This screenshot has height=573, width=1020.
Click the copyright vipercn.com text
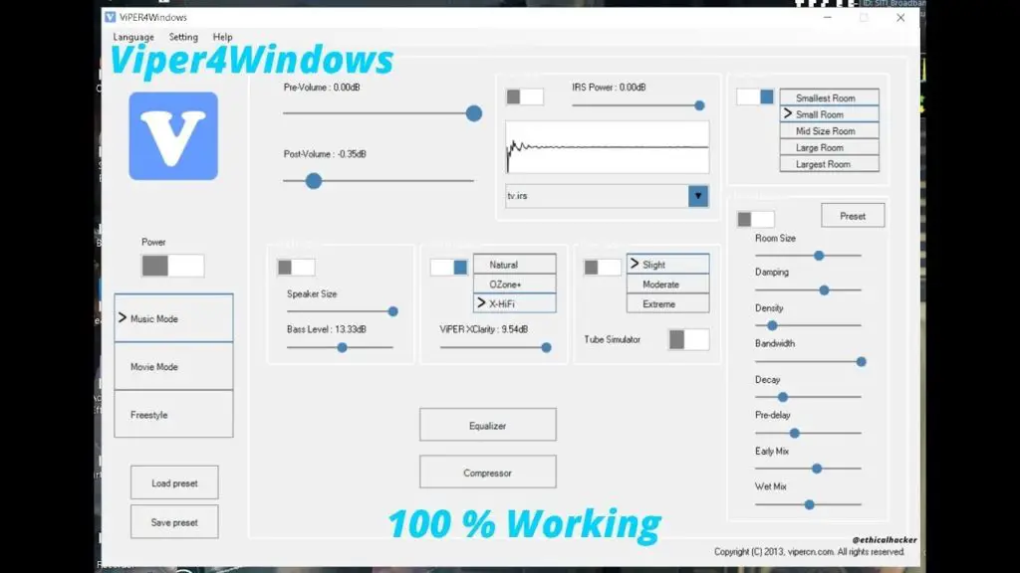coord(809,551)
